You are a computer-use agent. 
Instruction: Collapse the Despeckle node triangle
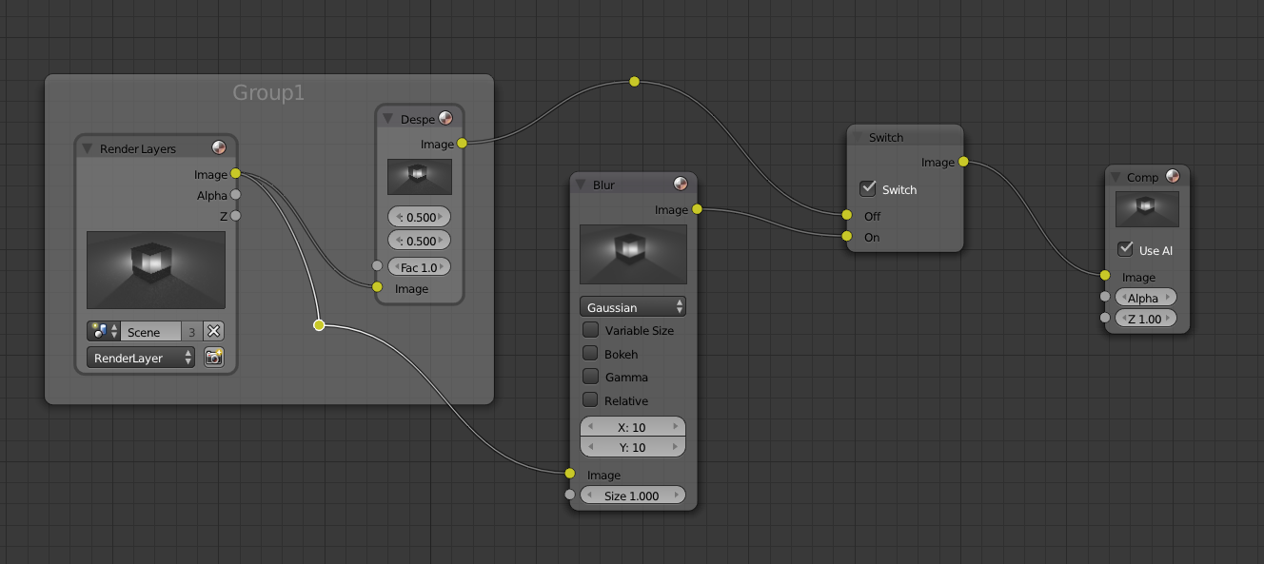pos(388,119)
